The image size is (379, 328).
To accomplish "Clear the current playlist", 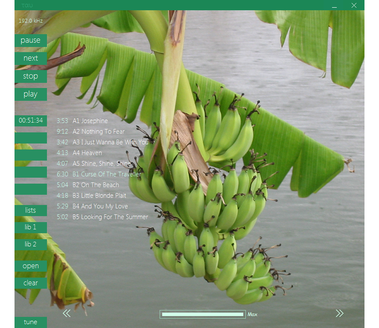I will 31,283.
